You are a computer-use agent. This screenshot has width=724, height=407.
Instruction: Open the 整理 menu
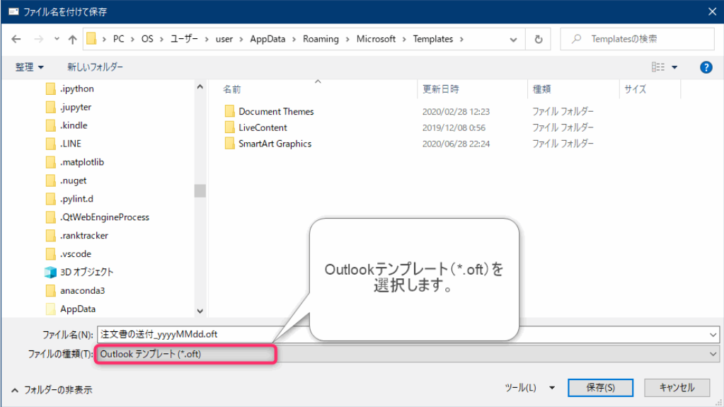pyautogui.click(x=29, y=67)
